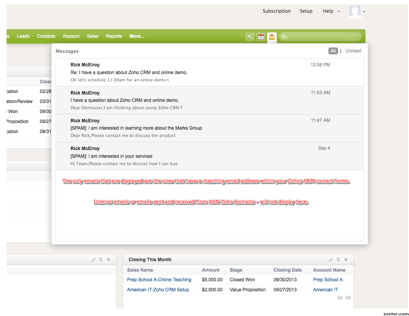
Task: Open the calendar icon in green bar
Action: click(261, 37)
